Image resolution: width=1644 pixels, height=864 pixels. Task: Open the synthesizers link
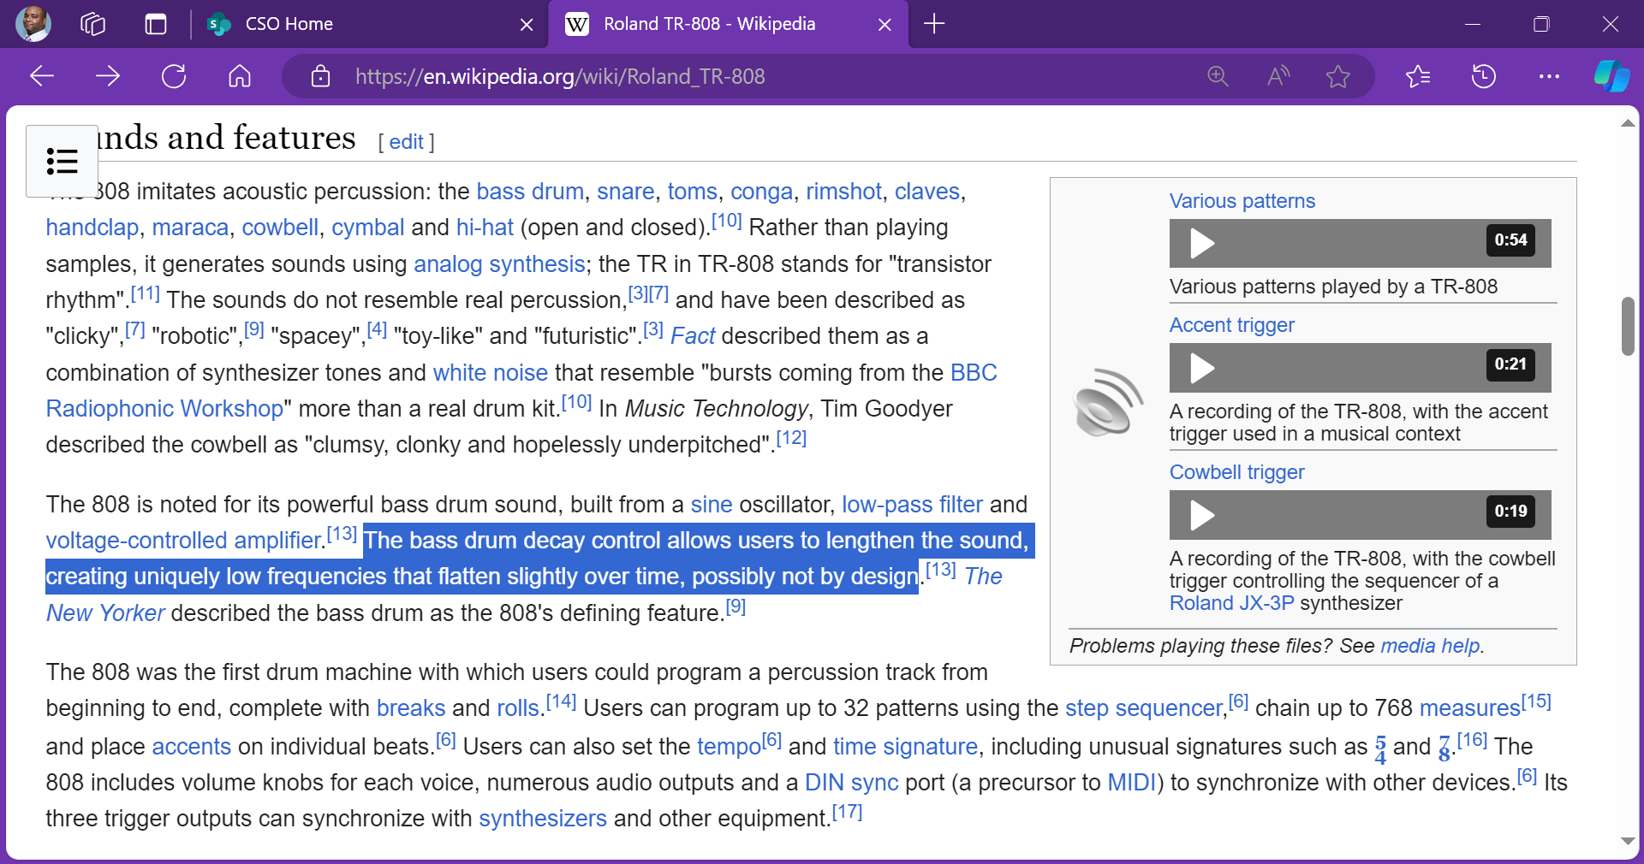point(542,818)
